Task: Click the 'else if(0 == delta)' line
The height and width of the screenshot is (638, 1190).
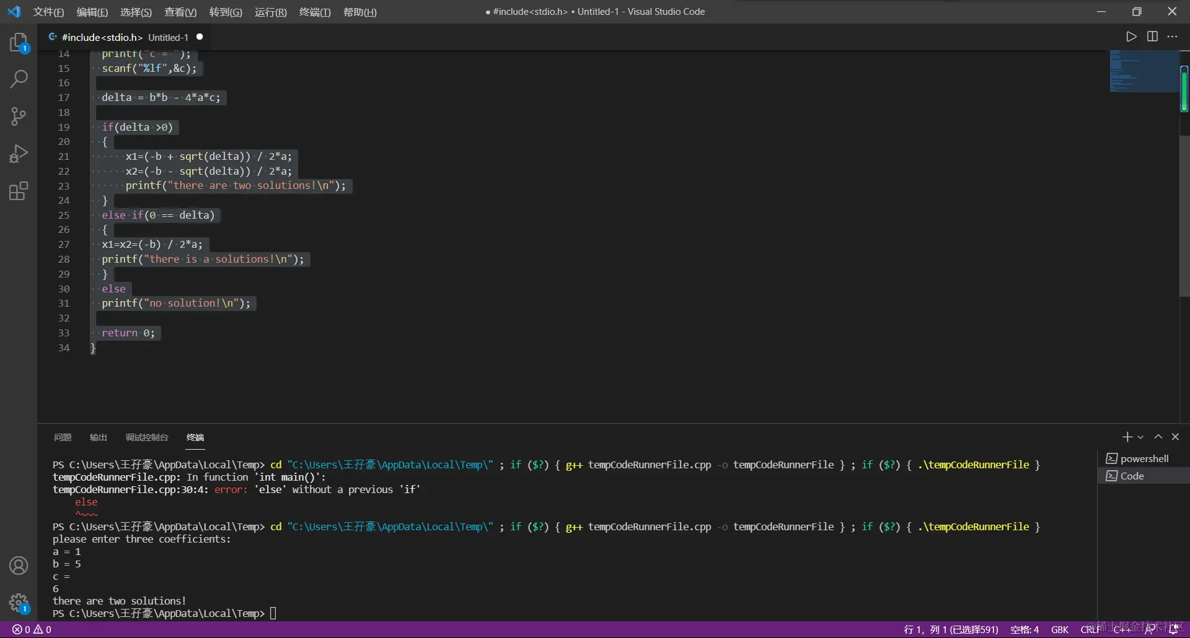Action: (x=158, y=215)
